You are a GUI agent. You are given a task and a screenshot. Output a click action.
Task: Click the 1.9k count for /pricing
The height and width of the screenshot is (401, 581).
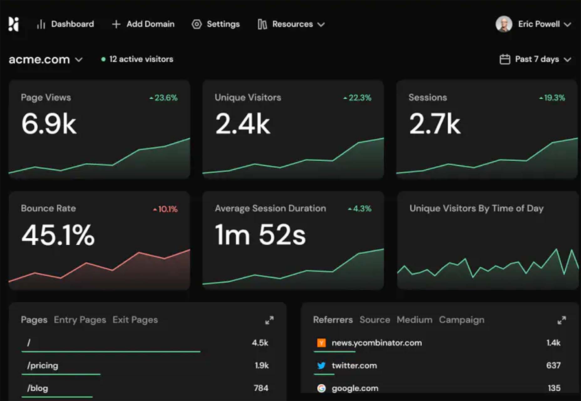[262, 366]
